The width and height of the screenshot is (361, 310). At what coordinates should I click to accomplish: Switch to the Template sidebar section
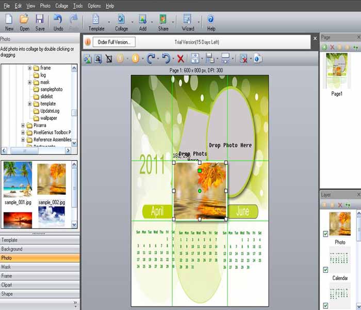pos(40,240)
